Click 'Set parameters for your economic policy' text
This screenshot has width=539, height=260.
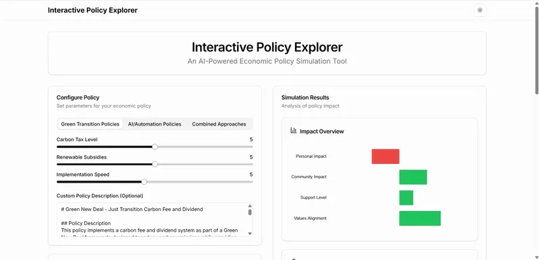point(104,106)
